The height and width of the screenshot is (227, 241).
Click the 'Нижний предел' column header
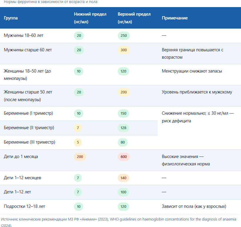tap(90, 18)
